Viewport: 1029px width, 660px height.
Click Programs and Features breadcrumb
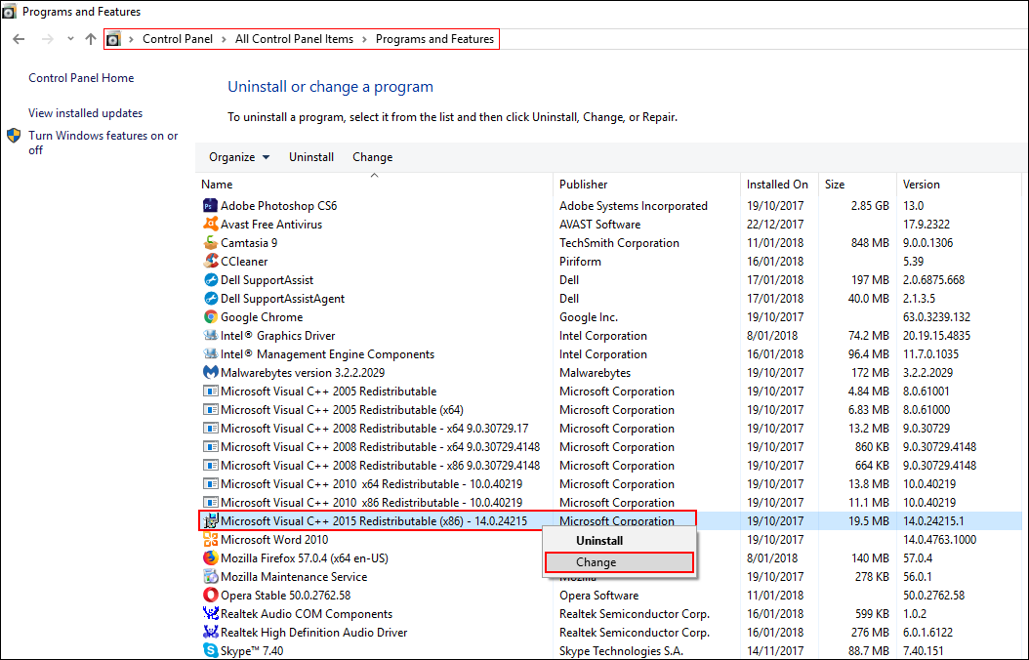(x=434, y=39)
